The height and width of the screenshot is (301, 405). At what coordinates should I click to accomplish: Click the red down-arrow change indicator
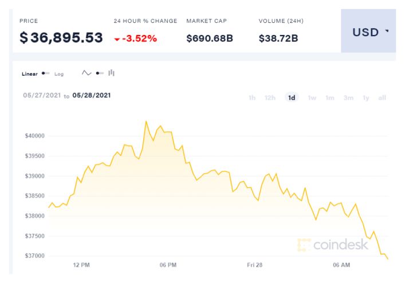coord(117,39)
